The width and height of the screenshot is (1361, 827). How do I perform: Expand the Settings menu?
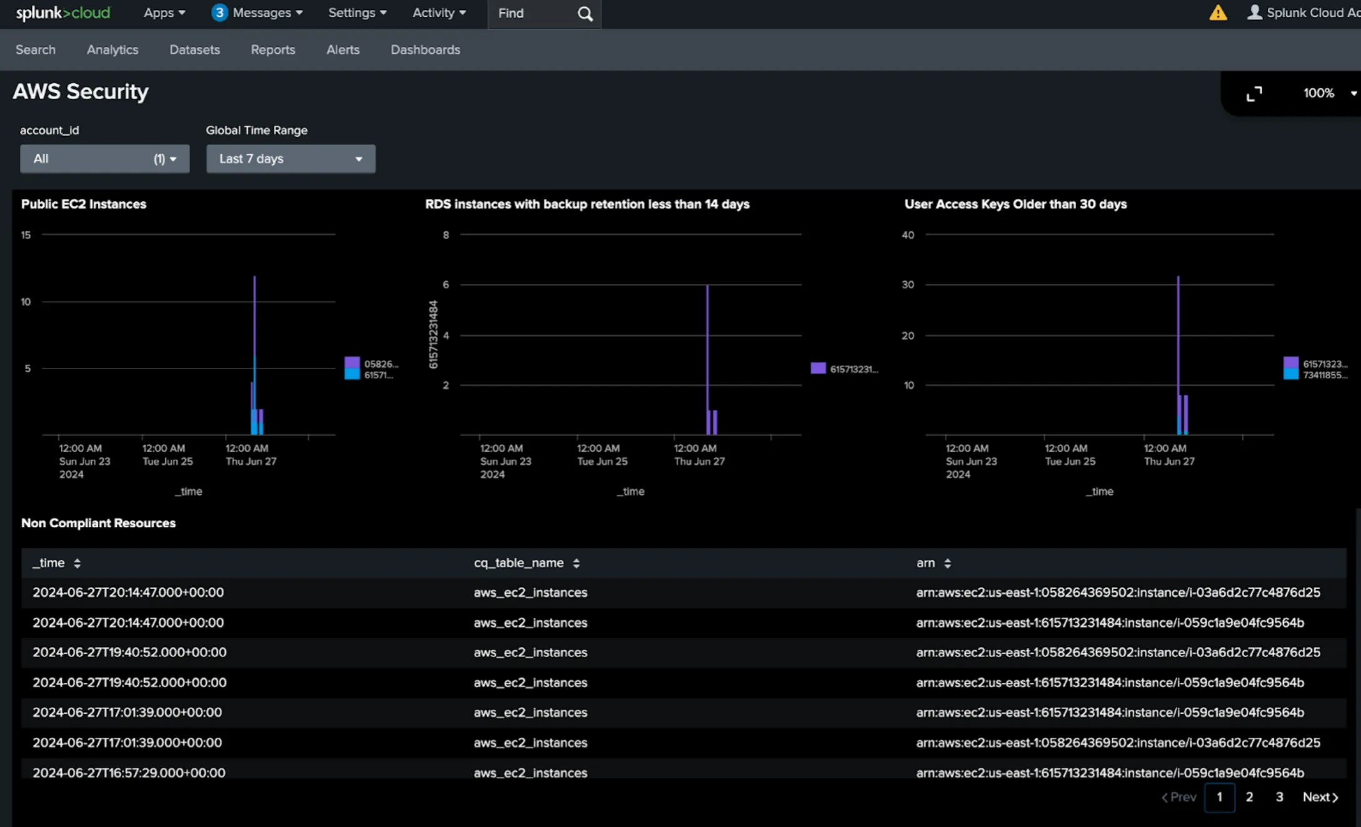(x=357, y=12)
